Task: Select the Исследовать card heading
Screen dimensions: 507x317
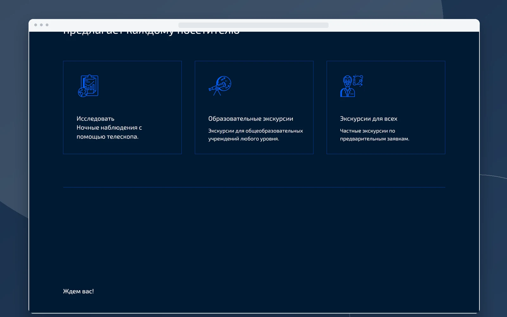Action: click(95, 119)
